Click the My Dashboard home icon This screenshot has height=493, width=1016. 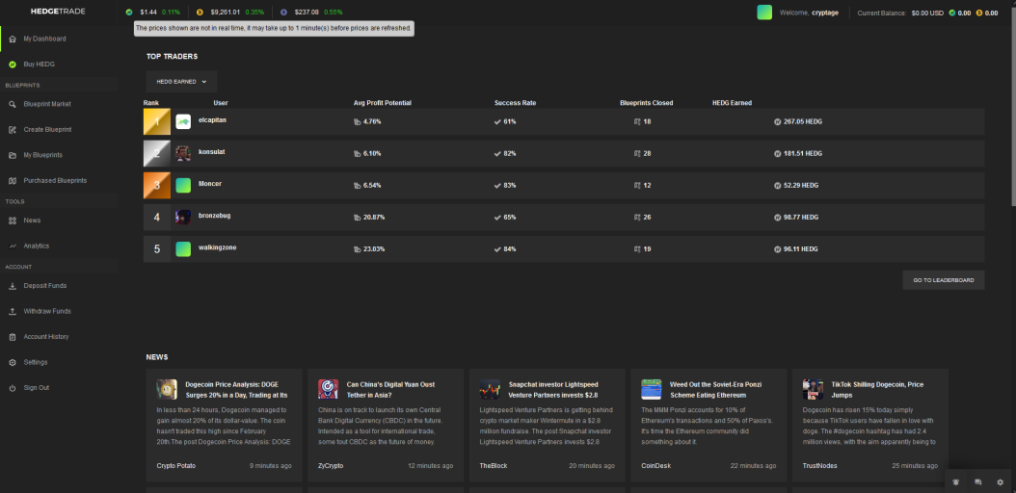pos(13,39)
